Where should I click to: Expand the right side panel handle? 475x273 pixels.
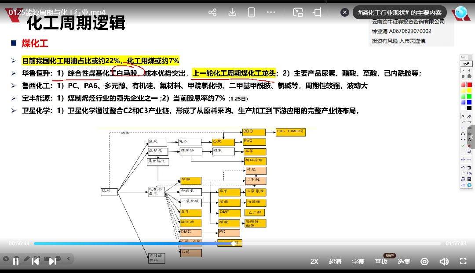coord(471,137)
